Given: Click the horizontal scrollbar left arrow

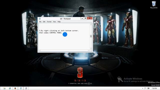Looking at the screenshot, I should click(39, 50).
